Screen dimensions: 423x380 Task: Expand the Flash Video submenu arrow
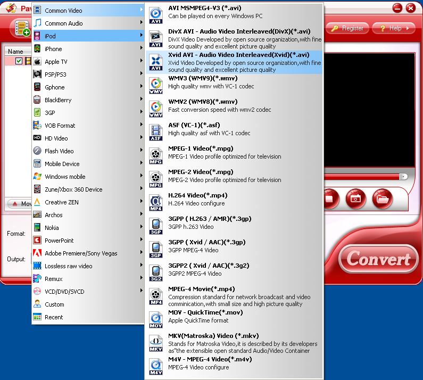141,150
